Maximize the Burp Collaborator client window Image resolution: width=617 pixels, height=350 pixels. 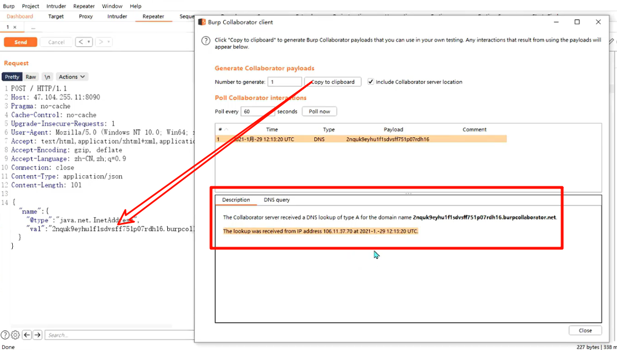coord(577,22)
